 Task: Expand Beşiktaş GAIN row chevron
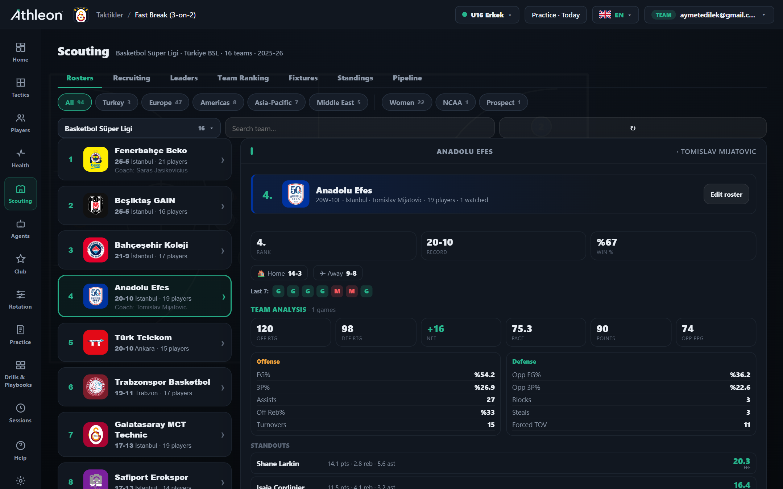223,206
